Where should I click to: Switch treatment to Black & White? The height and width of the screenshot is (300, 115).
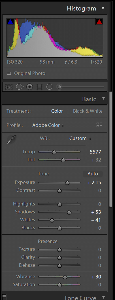click(x=88, y=111)
